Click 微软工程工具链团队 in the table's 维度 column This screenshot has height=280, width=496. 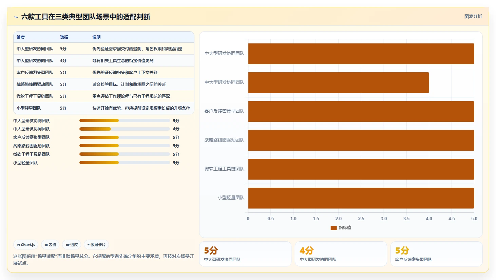pyautogui.click(x=35, y=96)
